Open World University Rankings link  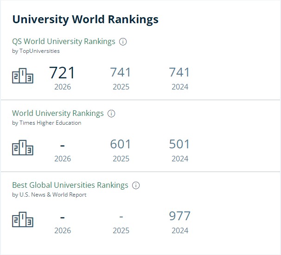pos(58,113)
